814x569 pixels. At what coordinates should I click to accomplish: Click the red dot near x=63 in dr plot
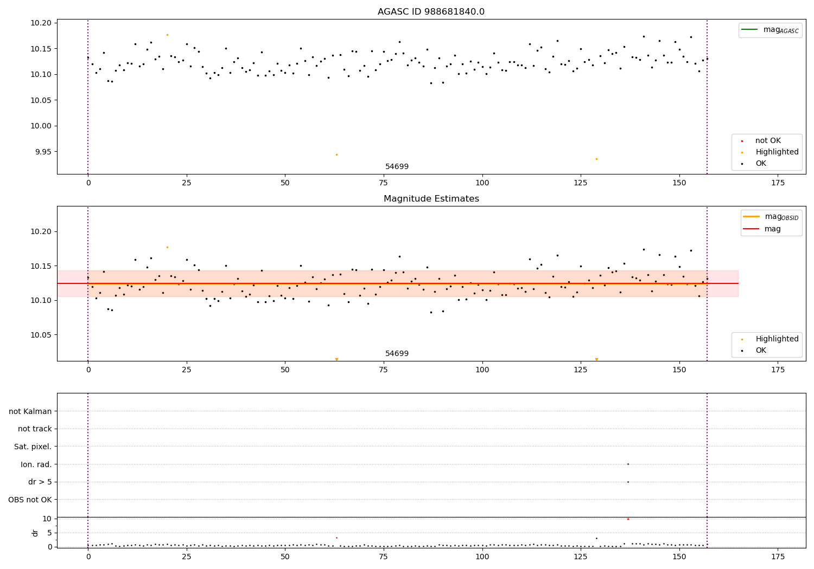click(336, 538)
